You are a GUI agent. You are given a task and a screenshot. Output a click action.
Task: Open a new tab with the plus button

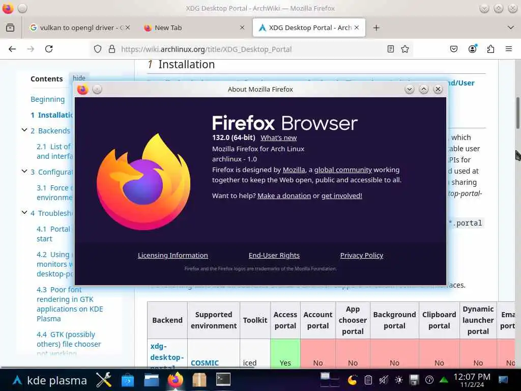[x=376, y=27]
